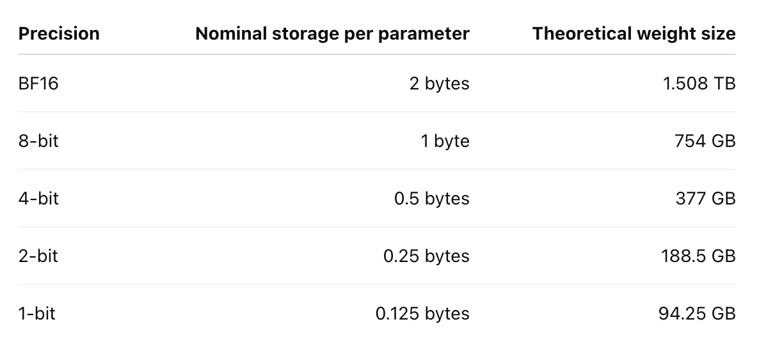
Task: Select the 4-bit precision cell
Action: click(x=38, y=199)
